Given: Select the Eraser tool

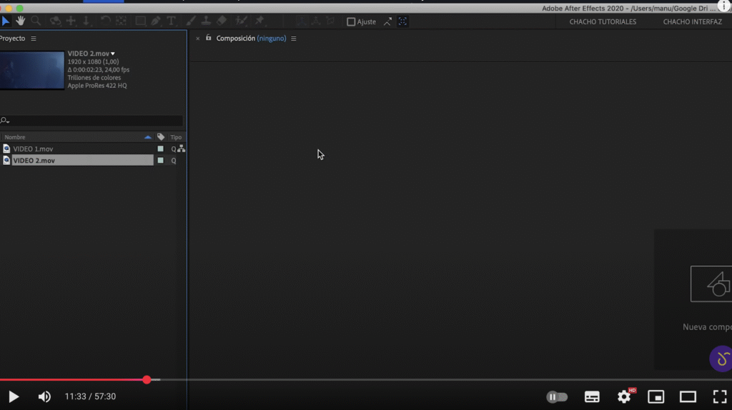Looking at the screenshot, I should point(222,21).
